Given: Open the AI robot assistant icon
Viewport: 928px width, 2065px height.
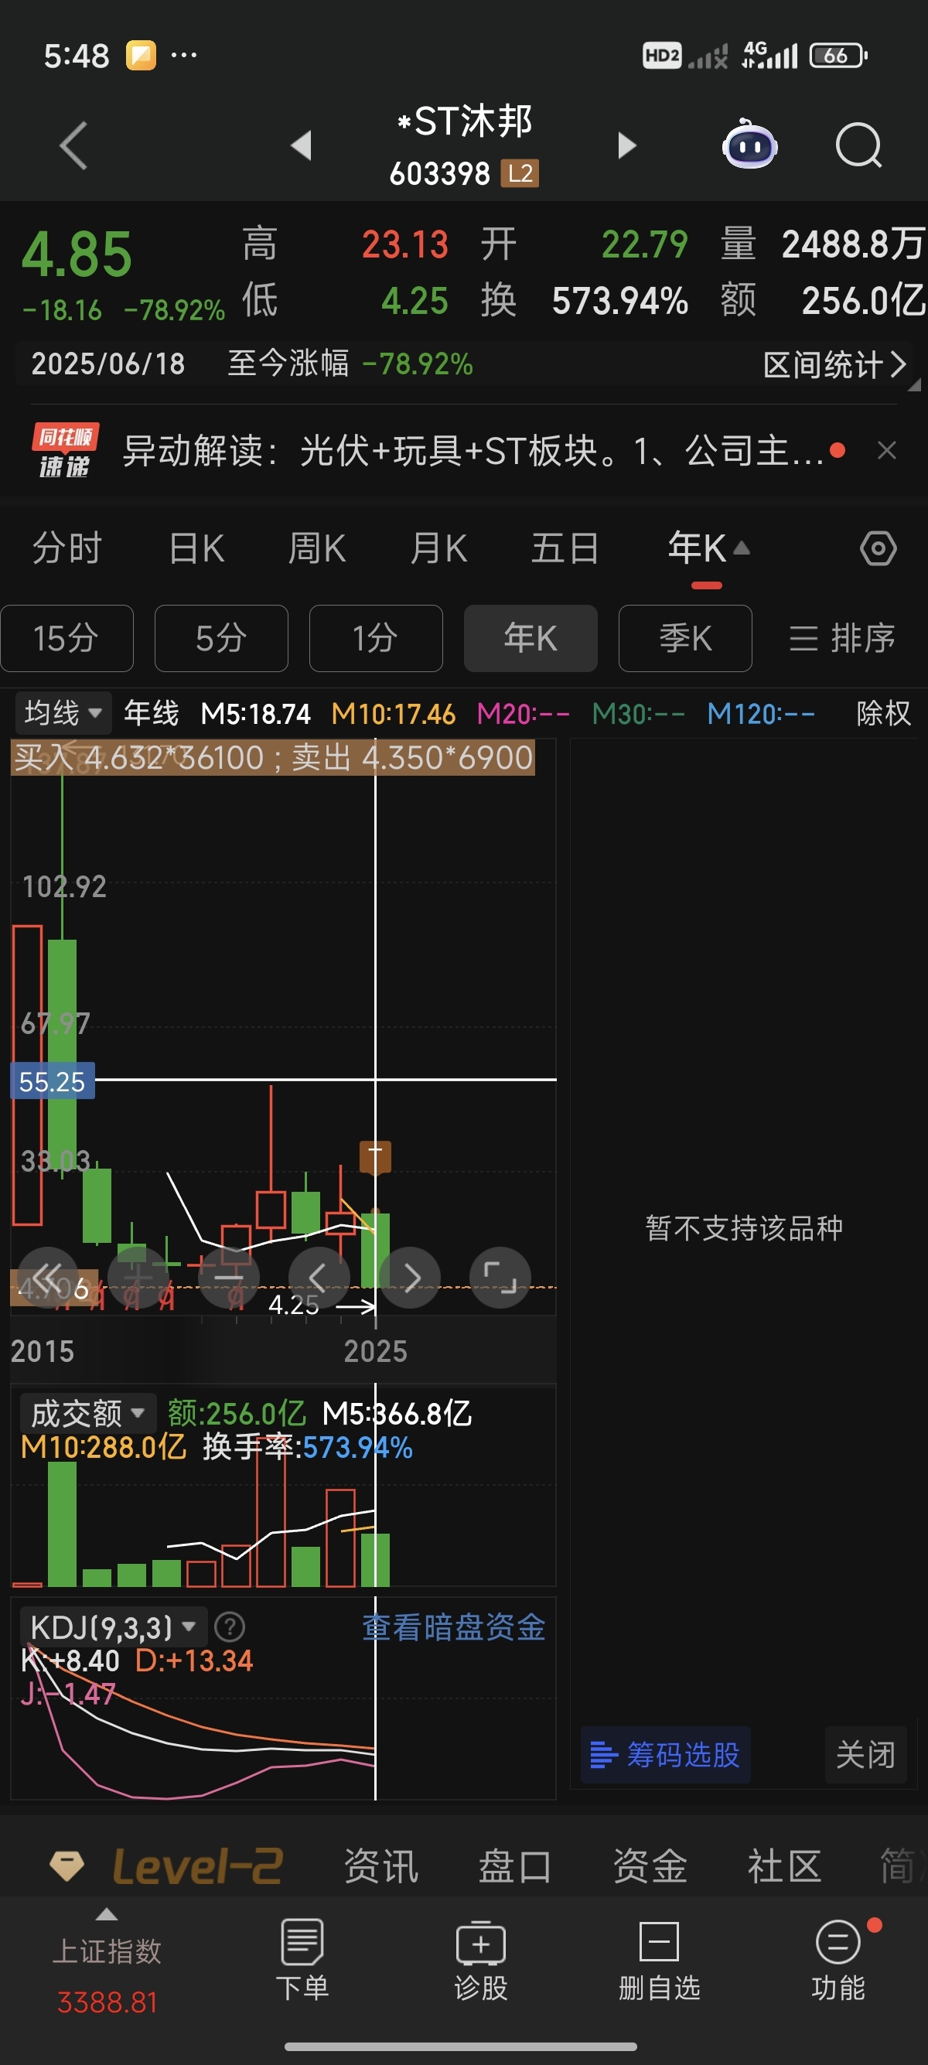Looking at the screenshot, I should pyautogui.click(x=749, y=145).
